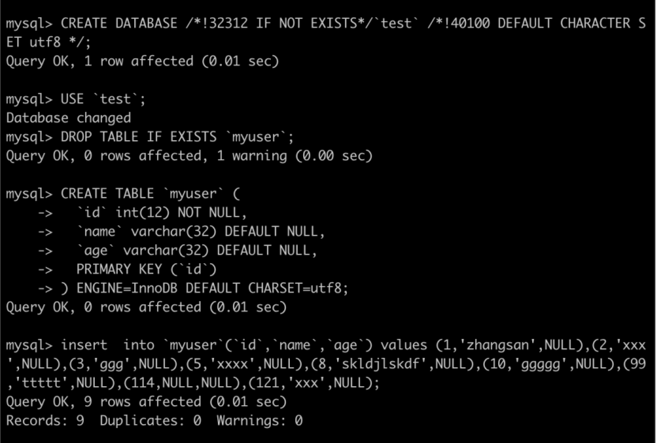Click the 'Records: 9' summary text
657x443 pixels.
coord(45,421)
